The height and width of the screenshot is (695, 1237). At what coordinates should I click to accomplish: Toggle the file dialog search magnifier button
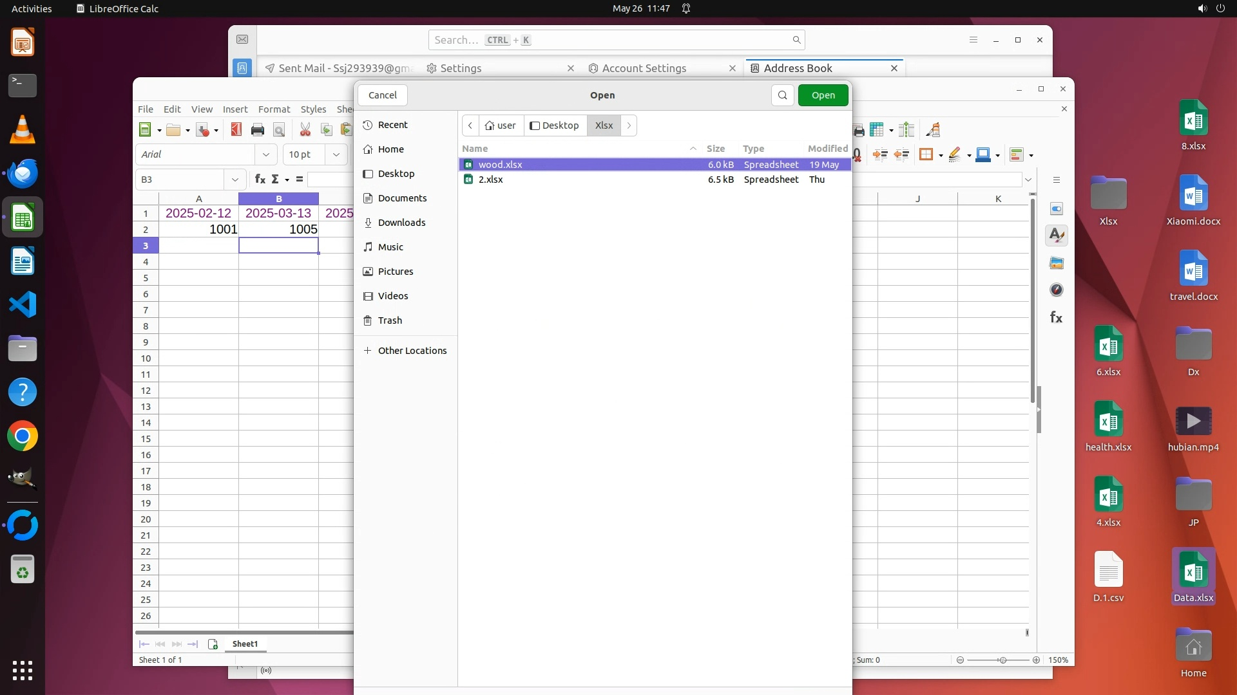coord(782,95)
